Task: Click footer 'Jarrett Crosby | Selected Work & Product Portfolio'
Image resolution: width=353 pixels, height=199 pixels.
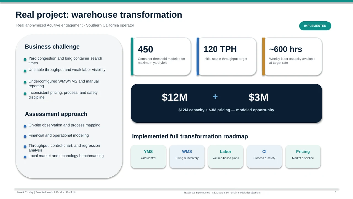Action: (x=46, y=192)
